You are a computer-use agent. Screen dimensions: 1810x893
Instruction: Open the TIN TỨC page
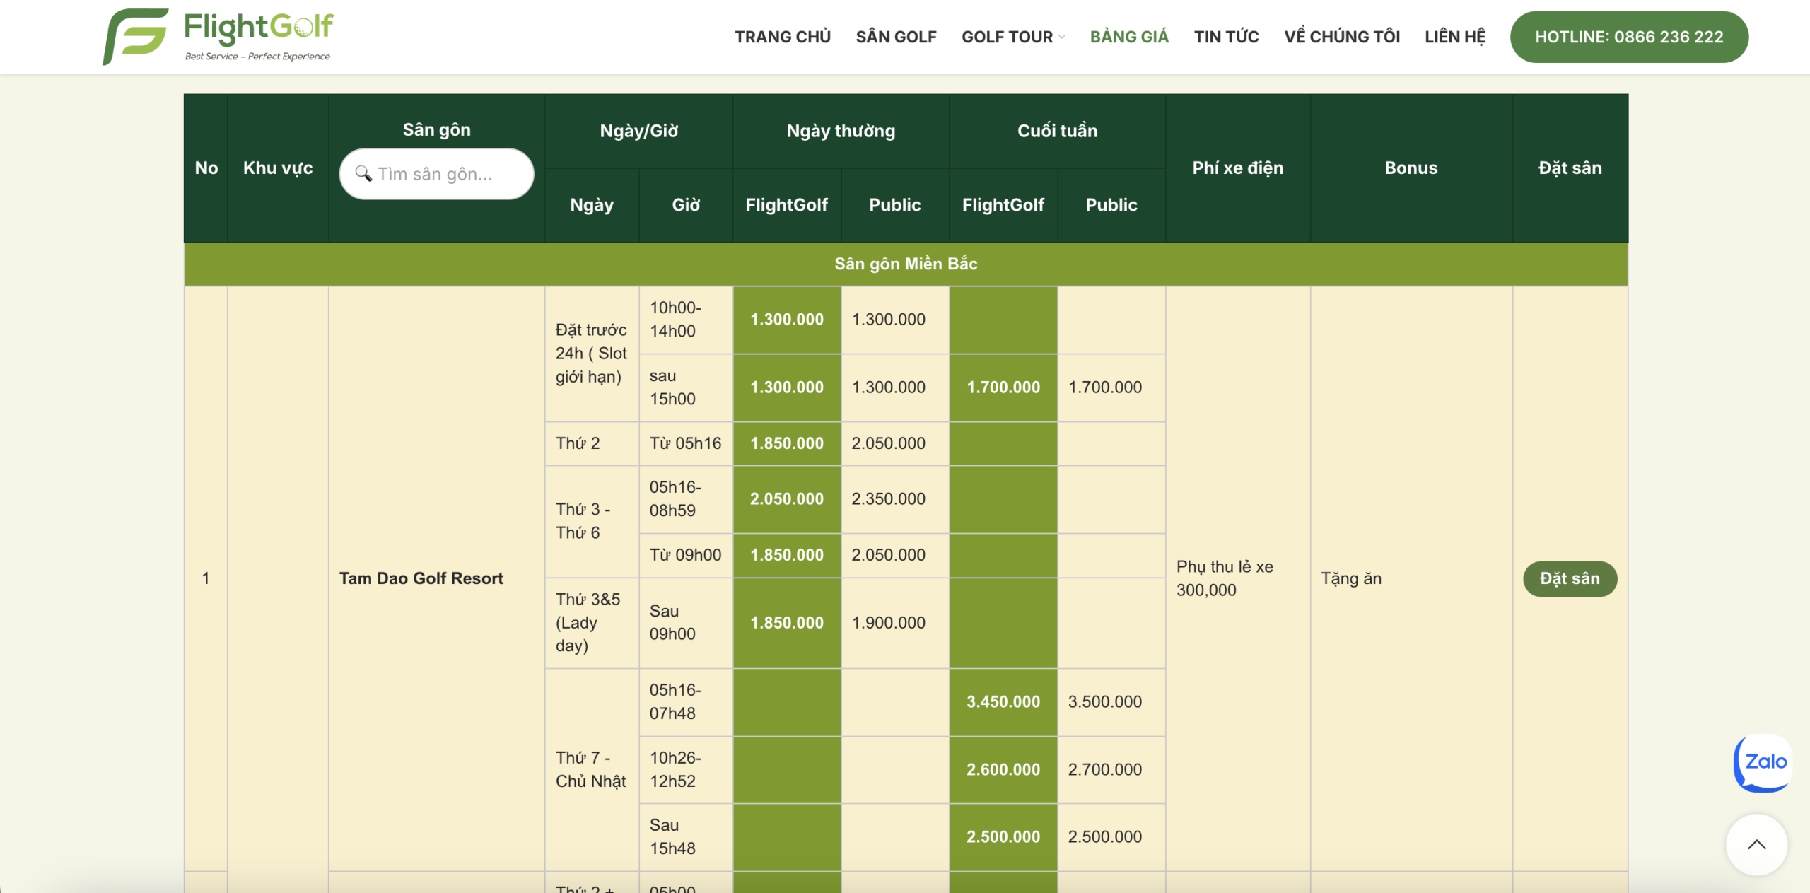[1227, 37]
